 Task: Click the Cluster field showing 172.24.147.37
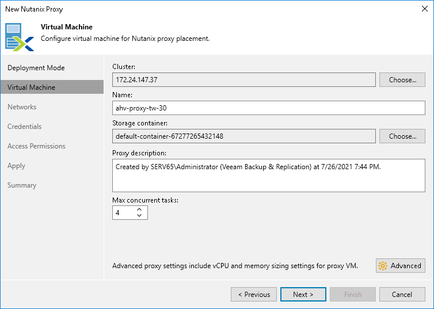click(244, 79)
